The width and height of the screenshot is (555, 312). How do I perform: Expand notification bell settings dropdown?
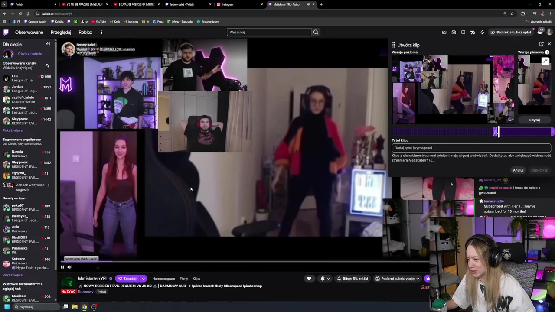click(x=328, y=279)
